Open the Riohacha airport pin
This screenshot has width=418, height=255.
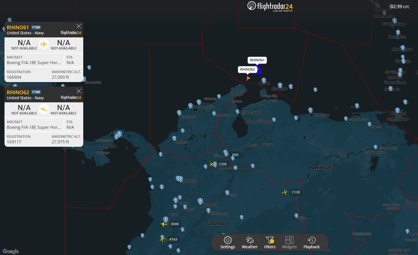[219, 96]
